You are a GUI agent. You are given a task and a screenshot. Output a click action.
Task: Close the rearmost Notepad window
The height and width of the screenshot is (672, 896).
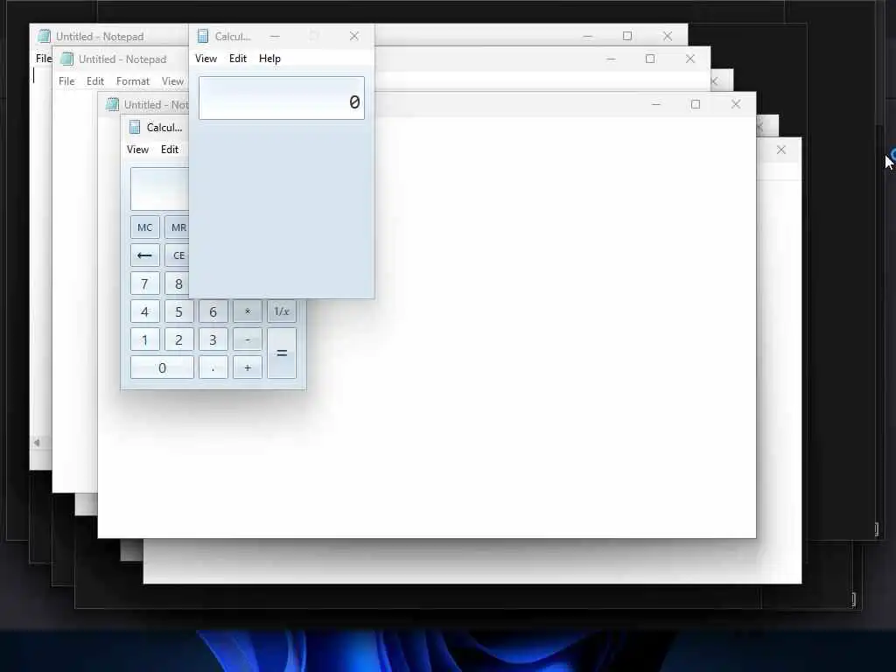[668, 36]
